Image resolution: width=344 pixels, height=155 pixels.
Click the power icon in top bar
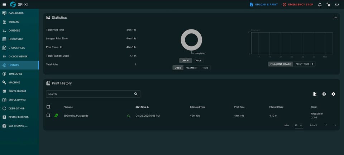337,5
